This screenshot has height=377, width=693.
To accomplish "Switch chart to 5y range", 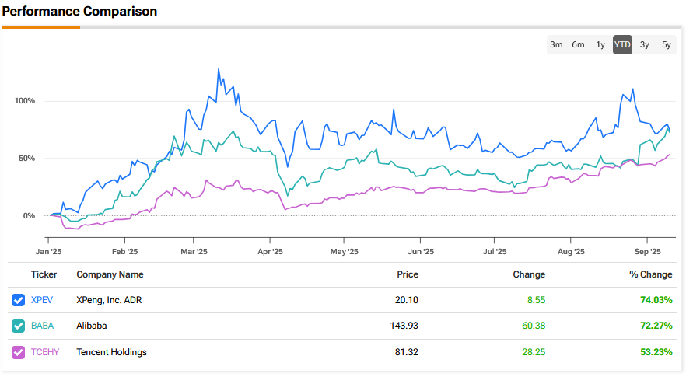I will [667, 44].
